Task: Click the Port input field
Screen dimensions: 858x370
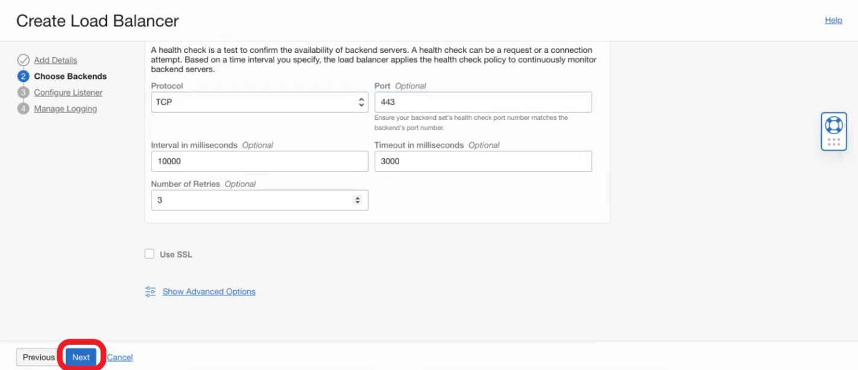Action: [483, 102]
